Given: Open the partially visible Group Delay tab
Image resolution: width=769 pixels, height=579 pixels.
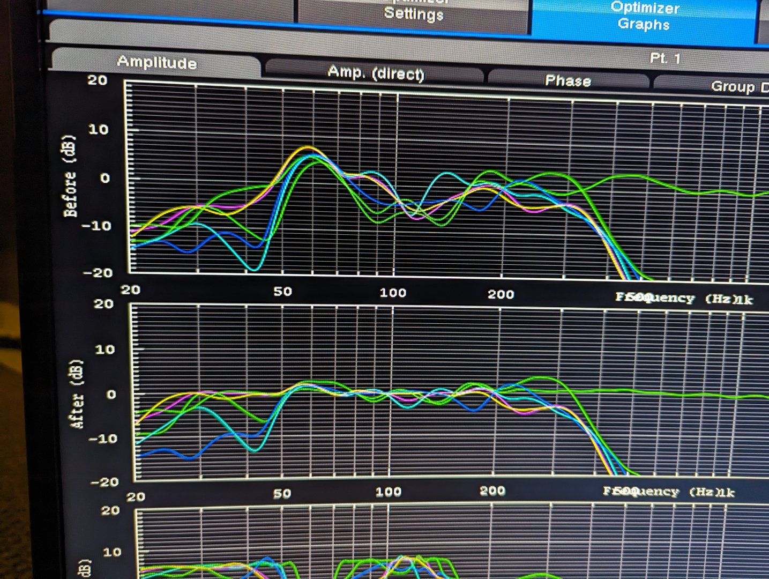Looking at the screenshot, I should click(x=712, y=87).
